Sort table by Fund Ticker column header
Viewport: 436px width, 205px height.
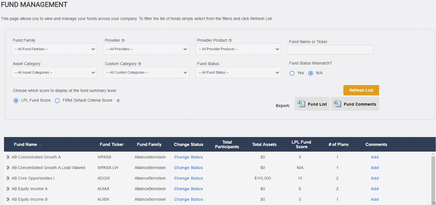tap(112, 144)
